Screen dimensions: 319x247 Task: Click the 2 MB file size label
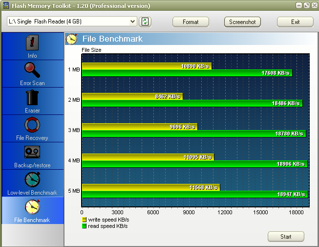pyautogui.click(x=74, y=100)
